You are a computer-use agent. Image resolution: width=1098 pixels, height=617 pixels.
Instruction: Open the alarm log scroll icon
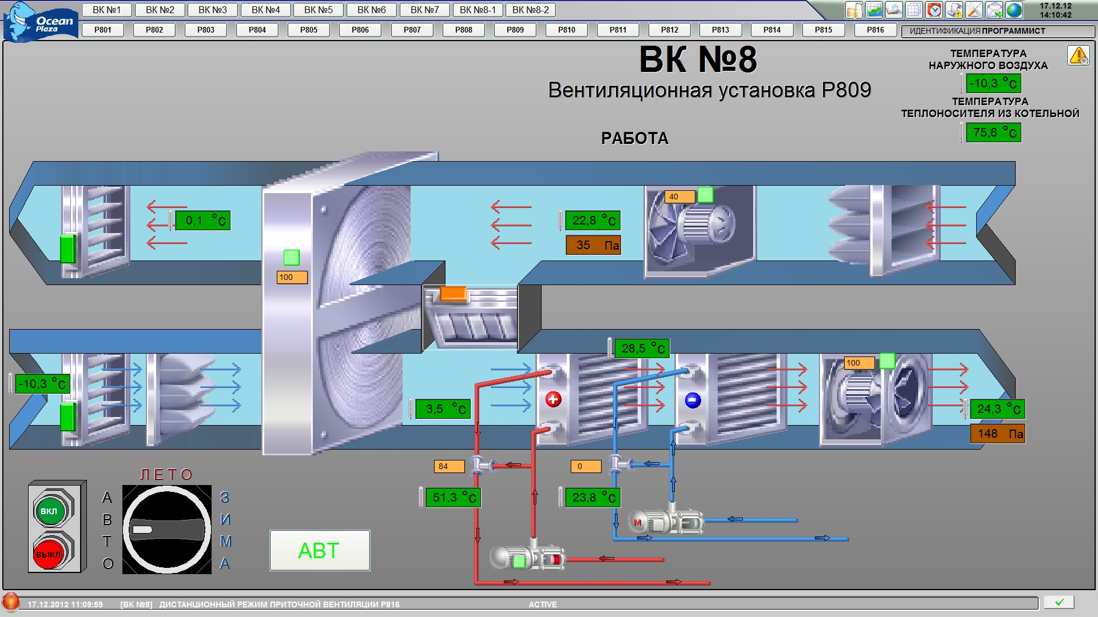click(954, 10)
